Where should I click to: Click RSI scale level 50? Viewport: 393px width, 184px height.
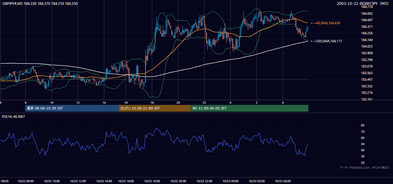(x=363, y=144)
